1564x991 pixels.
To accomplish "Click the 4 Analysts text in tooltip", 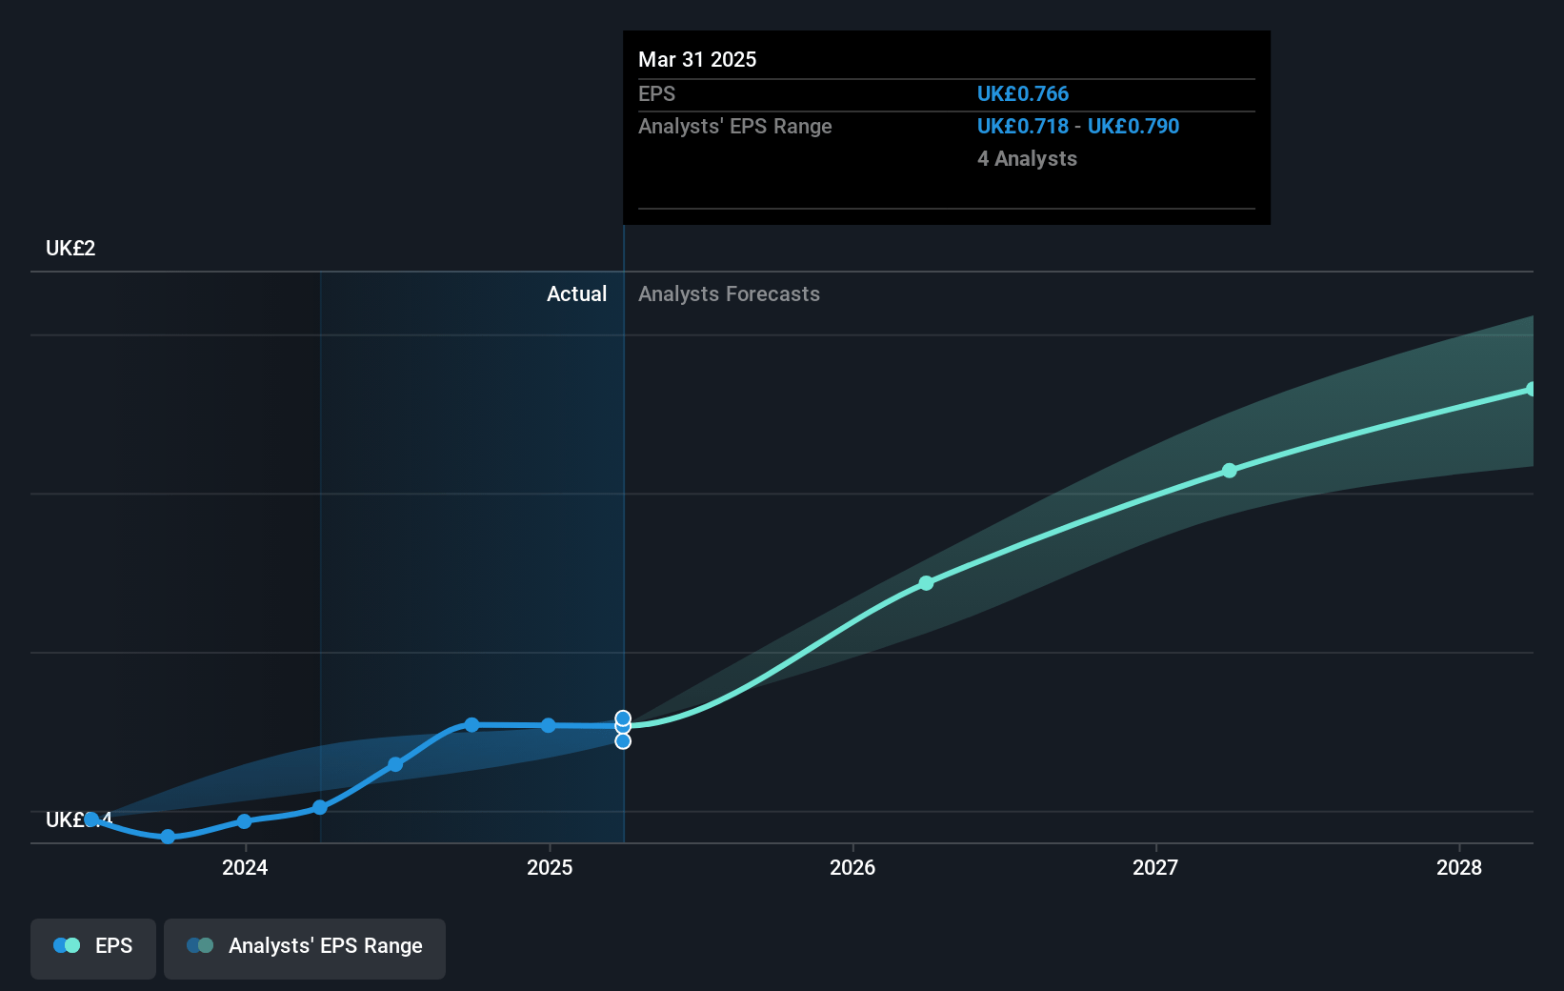I will (1027, 159).
